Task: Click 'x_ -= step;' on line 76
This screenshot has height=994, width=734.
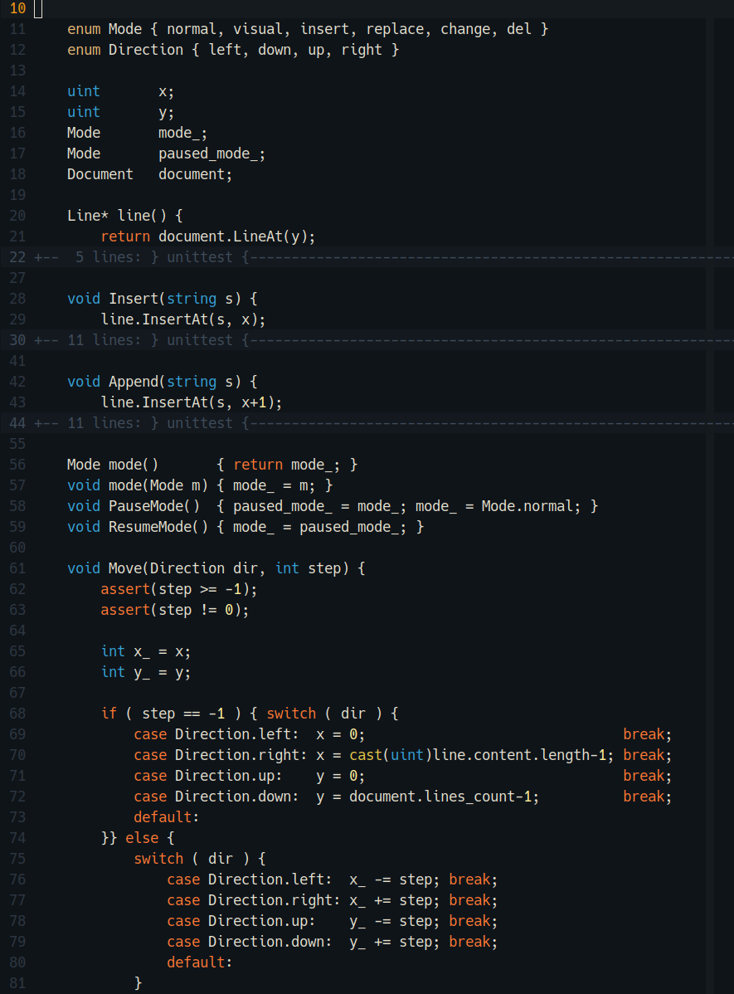Action: (x=394, y=879)
